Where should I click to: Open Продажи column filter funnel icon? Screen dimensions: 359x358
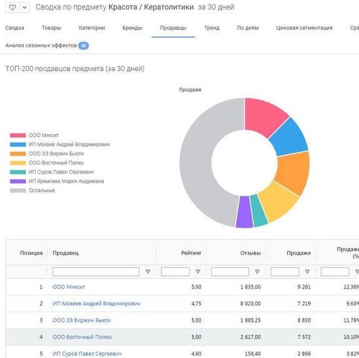(307, 271)
